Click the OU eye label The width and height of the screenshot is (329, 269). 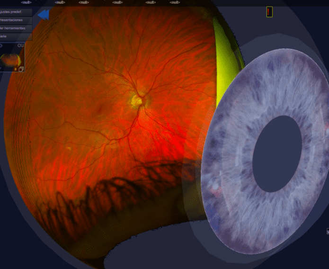pyautogui.click(x=20, y=46)
